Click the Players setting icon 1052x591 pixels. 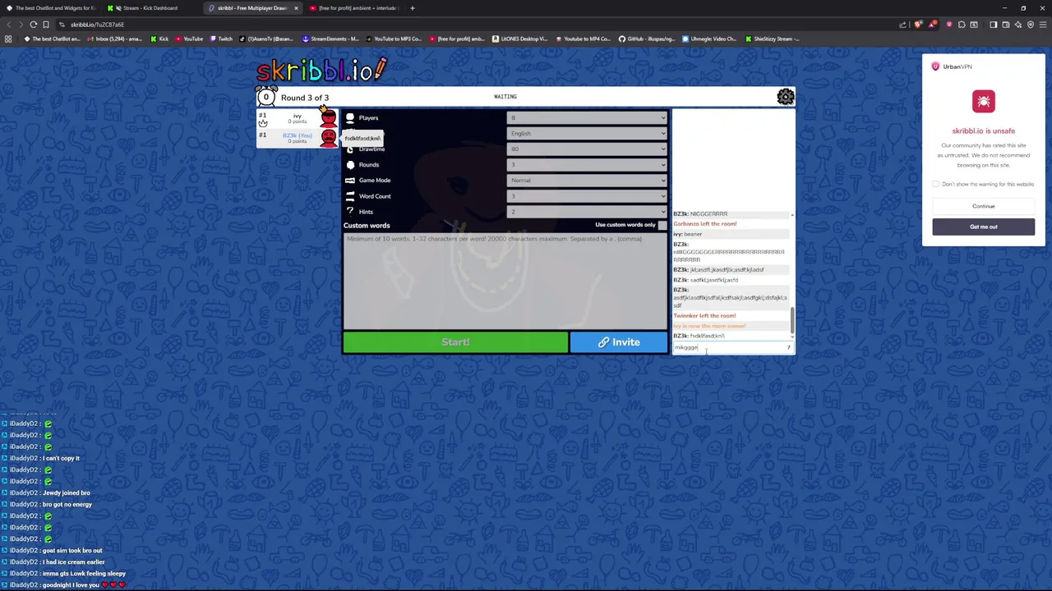(350, 118)
